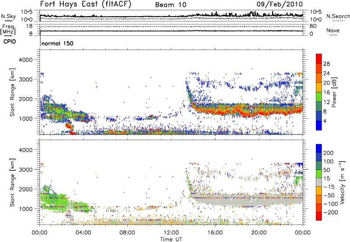Click the 'CPID' label

tap(10, 41)
